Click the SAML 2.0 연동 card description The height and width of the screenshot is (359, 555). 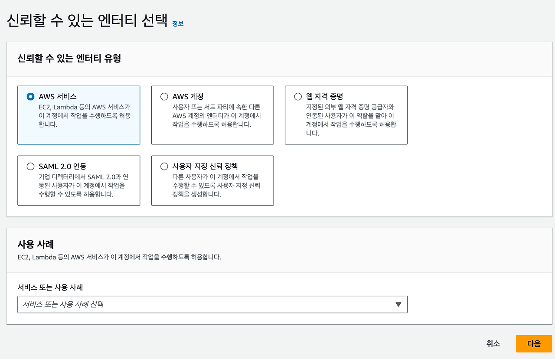[83, 186]
